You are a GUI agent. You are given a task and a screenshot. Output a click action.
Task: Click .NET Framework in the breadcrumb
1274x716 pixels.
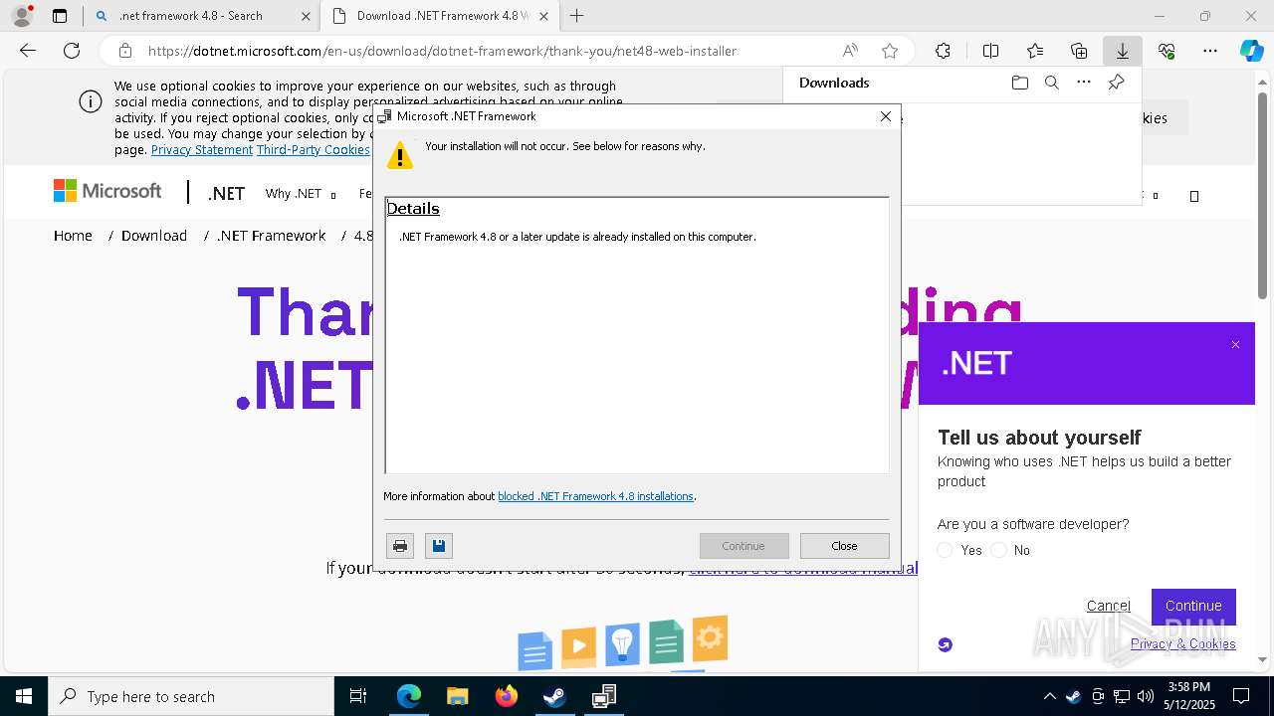(272, 236)
